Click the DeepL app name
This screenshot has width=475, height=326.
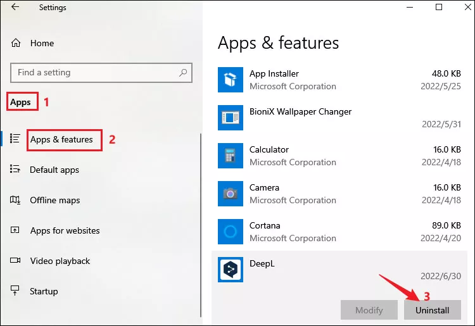click(262, 263)
